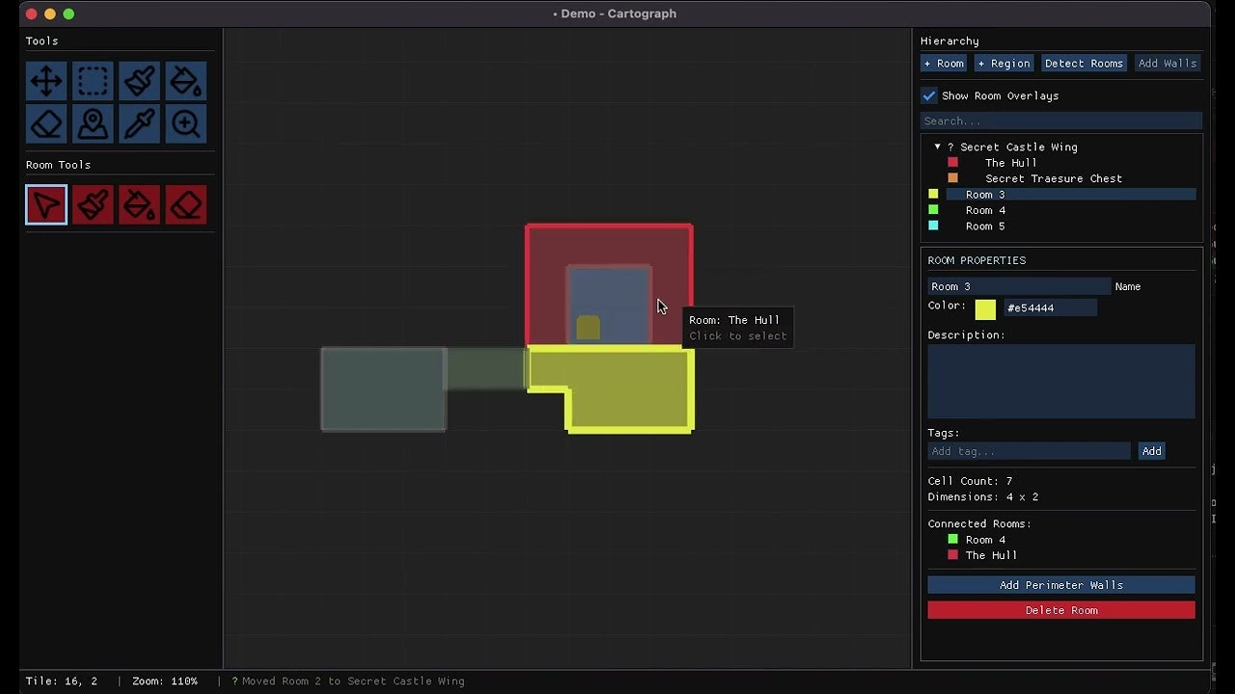Click the Detect Rooms button
The height and width of the screenshot is (694, 1235).
(x=1084, y=63)
